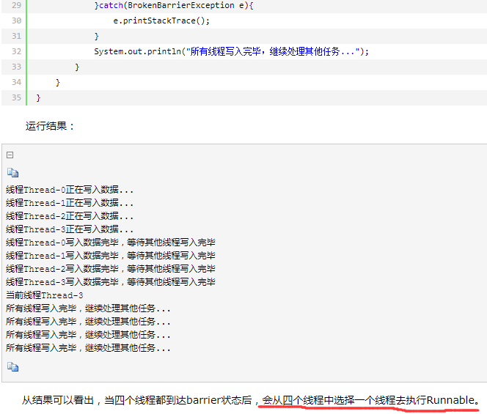
Task: Click the copy code icon above the output
Action: click(12, 173)
